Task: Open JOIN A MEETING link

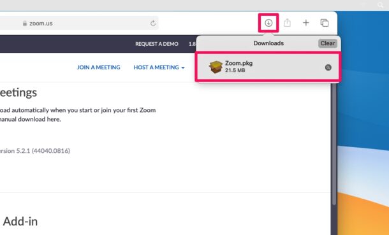Action: coord(98,68)
